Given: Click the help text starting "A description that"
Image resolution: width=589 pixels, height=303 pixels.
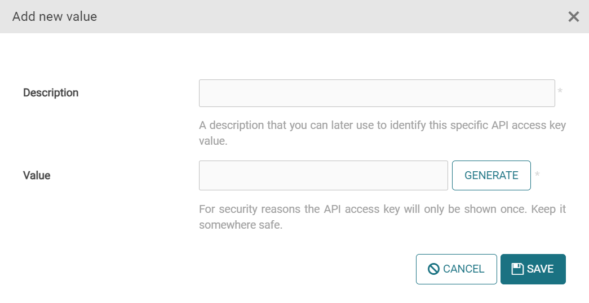Looking at the screenshot, I should (382, 125).
